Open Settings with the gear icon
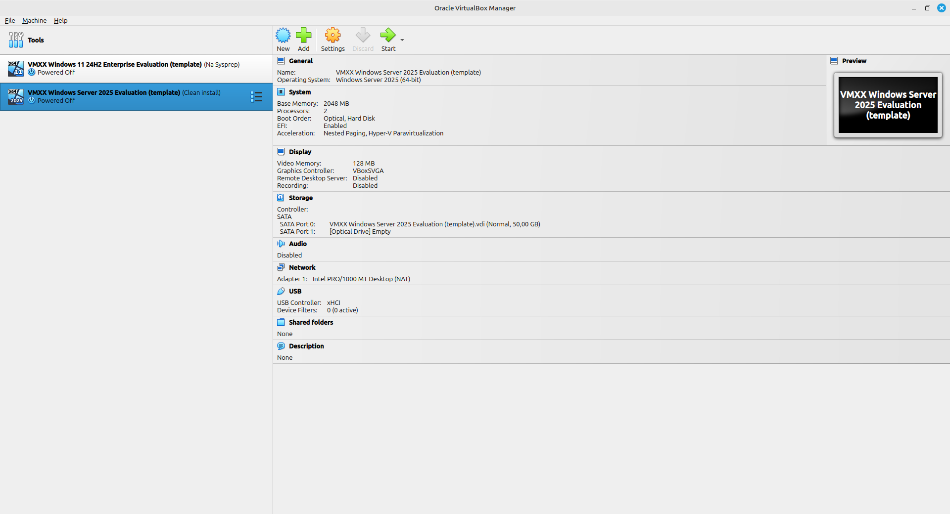This screenshot has height=514, width=950. 332,36
